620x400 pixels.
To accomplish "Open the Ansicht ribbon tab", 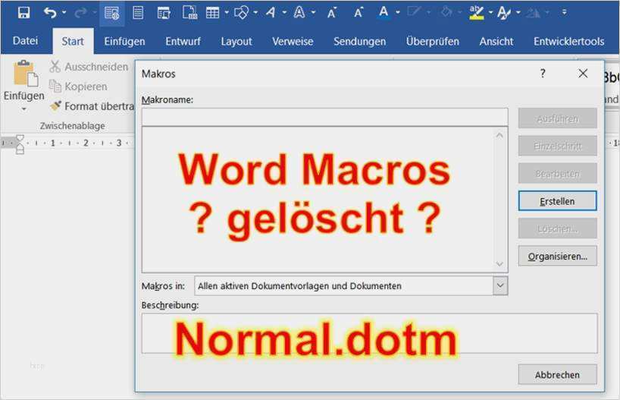I will [x=496, y=41].
